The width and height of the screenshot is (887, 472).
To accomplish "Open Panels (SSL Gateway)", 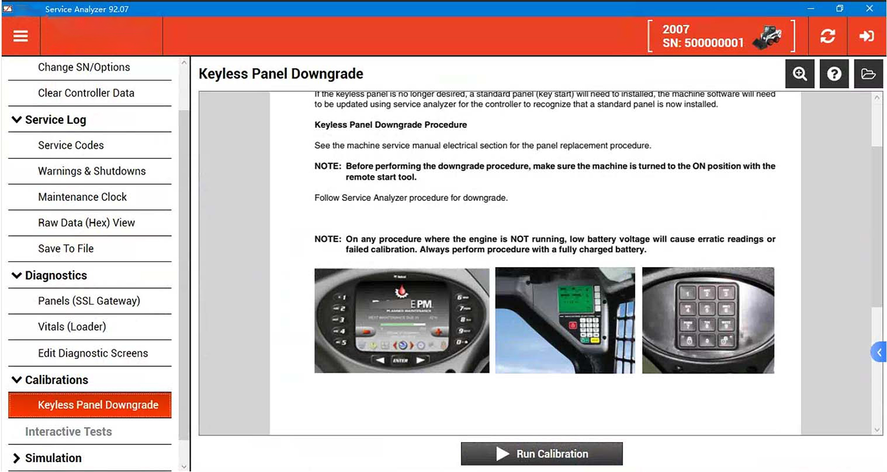I will tap(90, 301).
